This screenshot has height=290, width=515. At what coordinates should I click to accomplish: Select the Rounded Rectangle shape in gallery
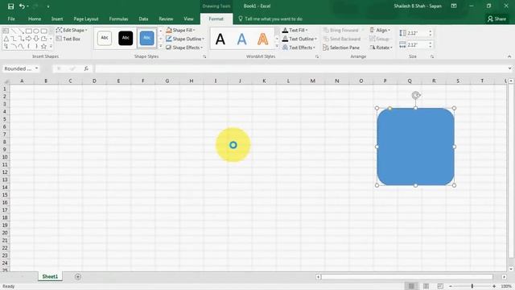[43, 31]
